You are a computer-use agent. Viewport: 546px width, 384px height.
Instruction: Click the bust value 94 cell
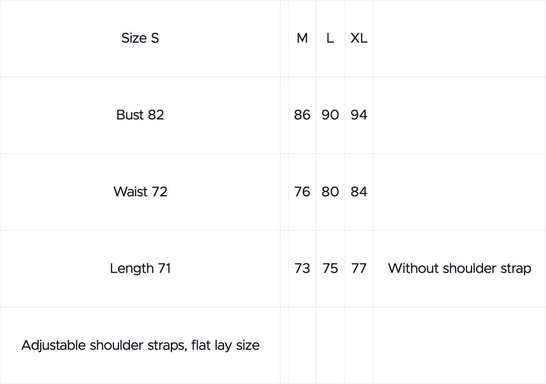click(x=359, y=115)
